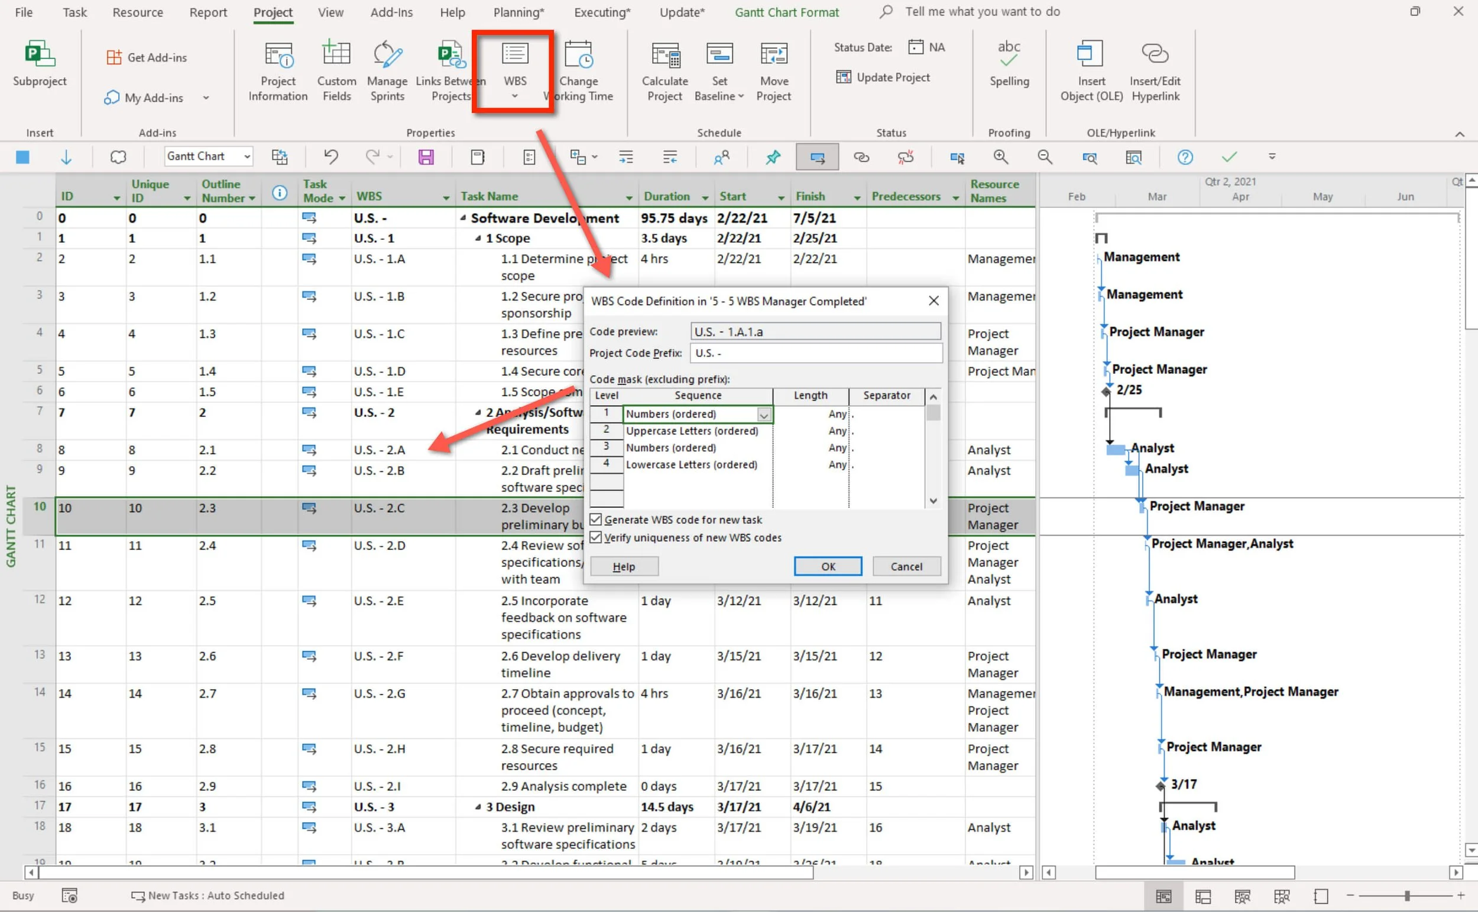Click the Unlink Tasks icon

point(905,157)
